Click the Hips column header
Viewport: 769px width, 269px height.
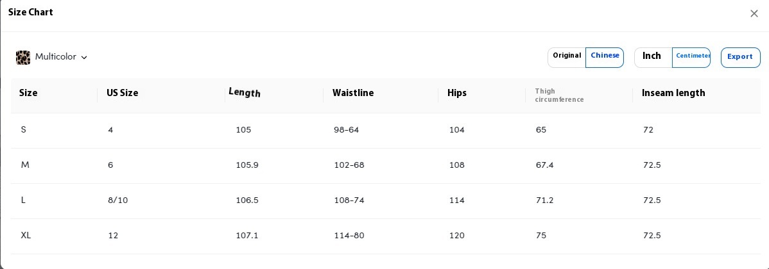pos(458,93)
